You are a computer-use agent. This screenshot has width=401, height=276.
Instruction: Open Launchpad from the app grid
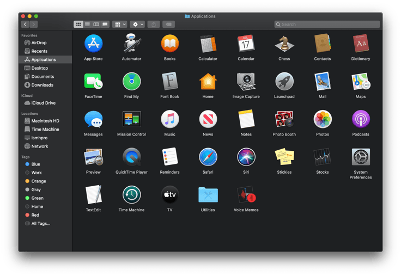284,82
